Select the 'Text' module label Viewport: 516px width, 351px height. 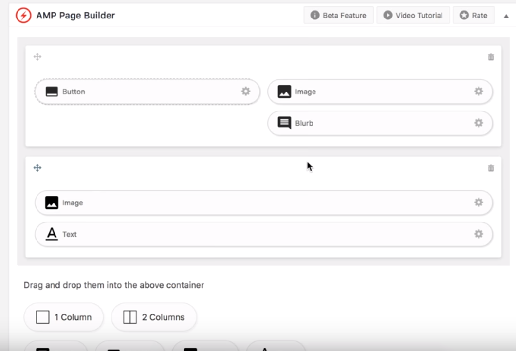click(x=70, y=234)
